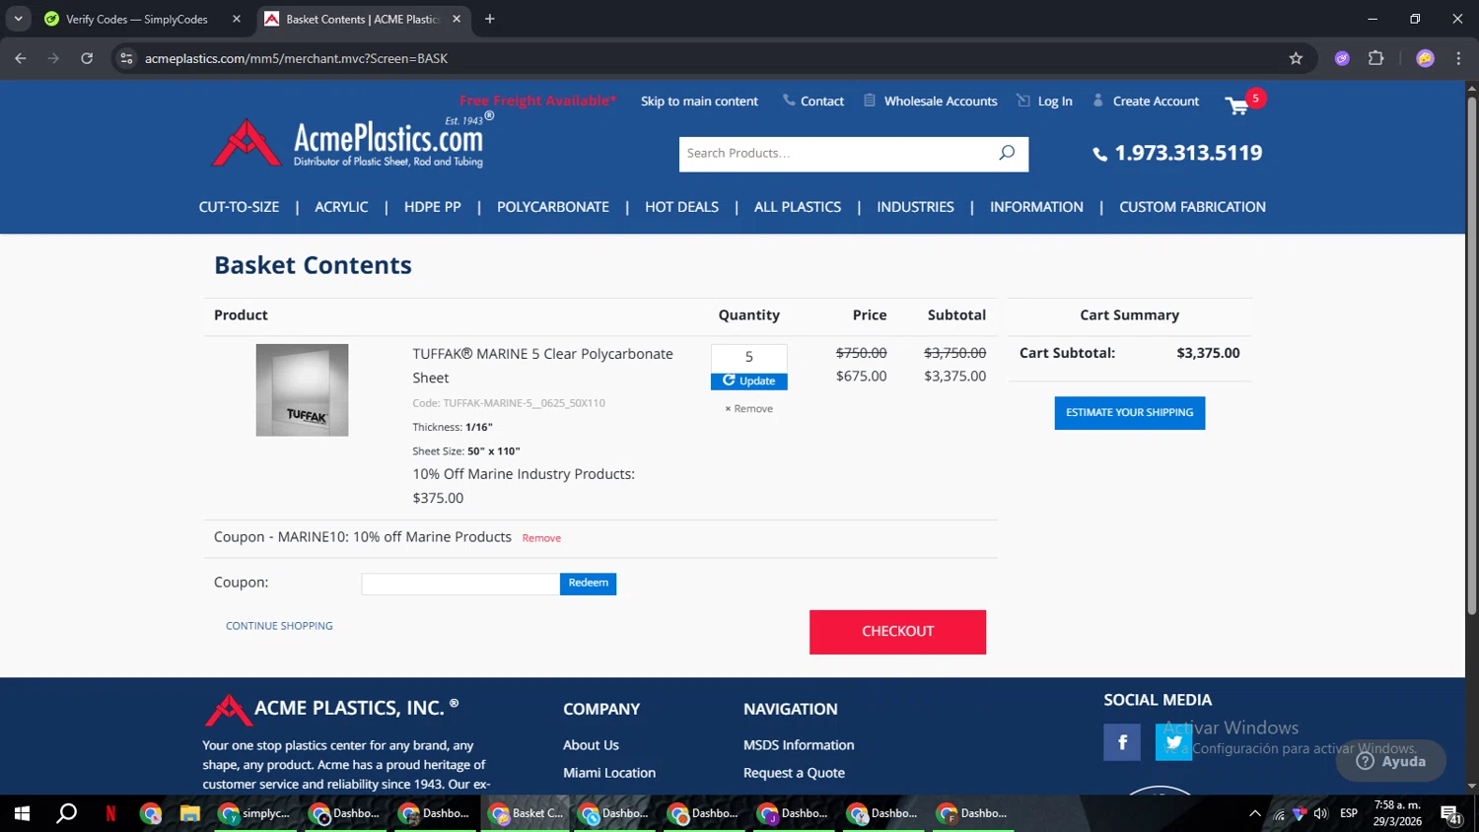Open the network icon in the system tray
Image resolution: width=1479 pixels, height=832 pixels.
(x=1279, y=813)
